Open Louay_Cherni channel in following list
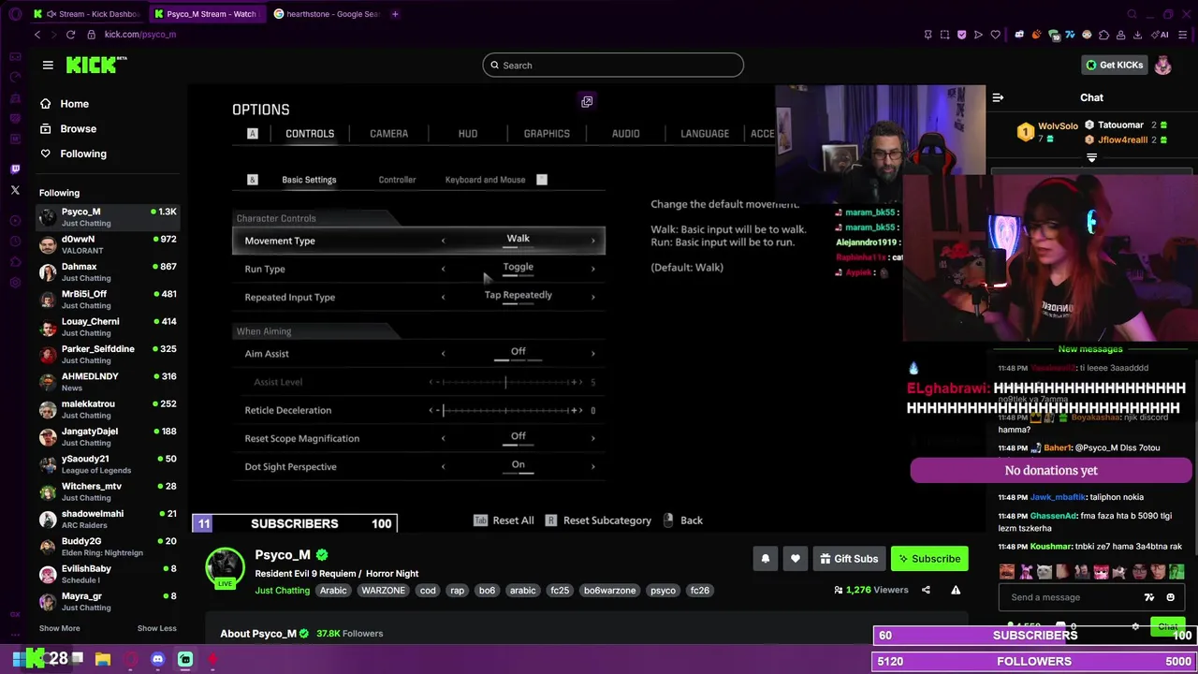1198x674 pixels. click(108, 327)
